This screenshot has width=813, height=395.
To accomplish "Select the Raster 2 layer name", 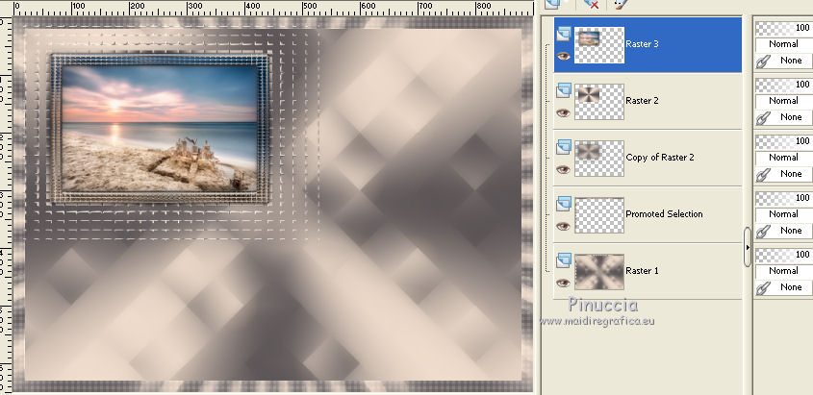I will tap(642, 101).
